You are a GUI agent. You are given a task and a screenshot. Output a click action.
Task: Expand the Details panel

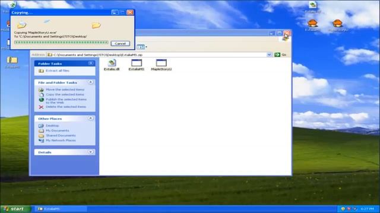coord(91,152)
